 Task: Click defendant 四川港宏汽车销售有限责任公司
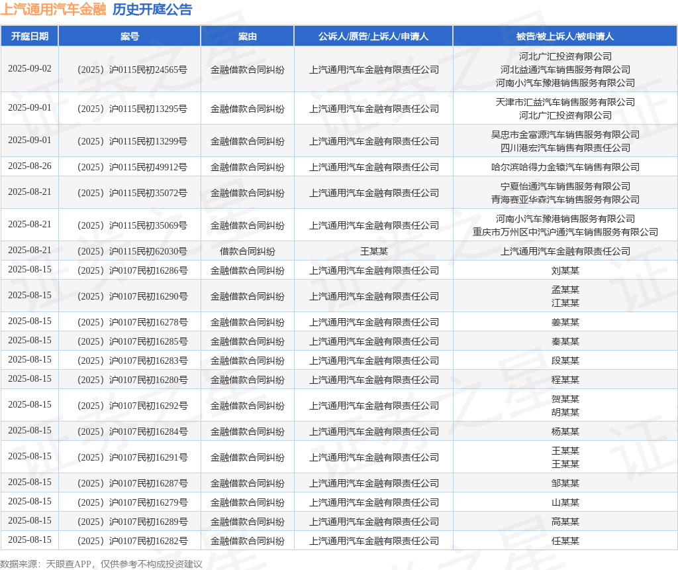click(x=565, y=148)
